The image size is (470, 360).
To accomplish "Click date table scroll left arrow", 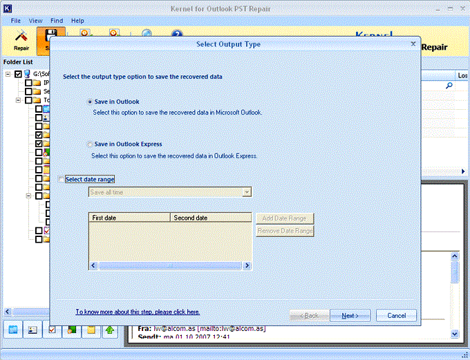I will coord(93,265).
